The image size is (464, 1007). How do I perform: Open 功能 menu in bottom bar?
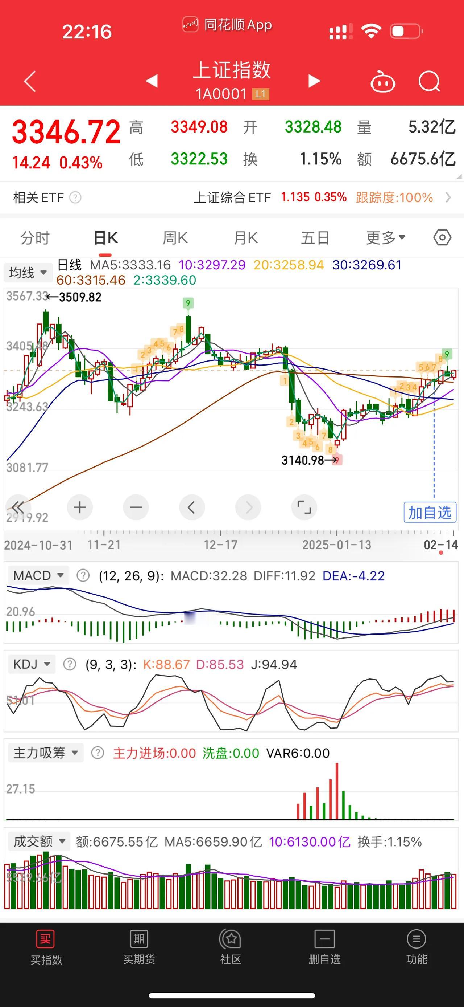[417, 948]
